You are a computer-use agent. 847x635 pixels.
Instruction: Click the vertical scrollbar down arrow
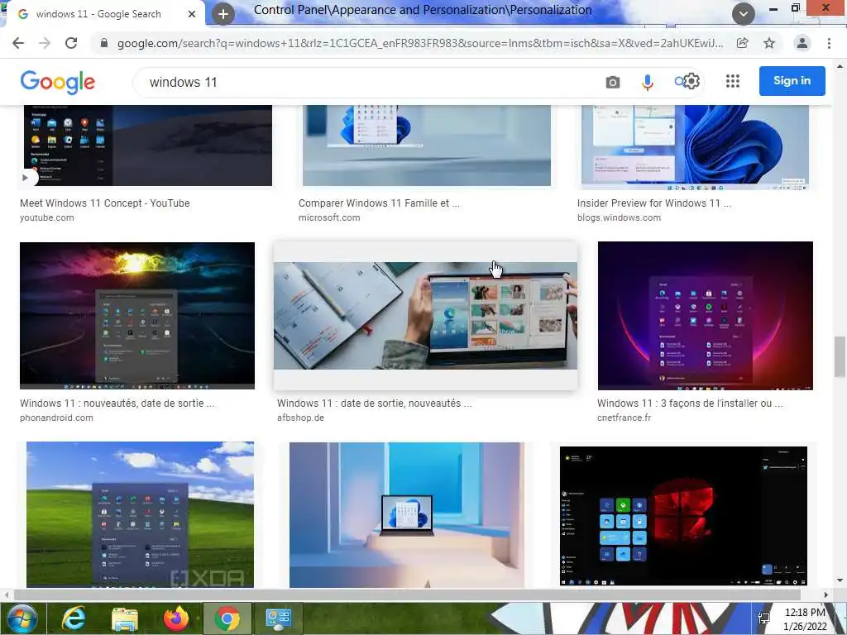[840, 580]
